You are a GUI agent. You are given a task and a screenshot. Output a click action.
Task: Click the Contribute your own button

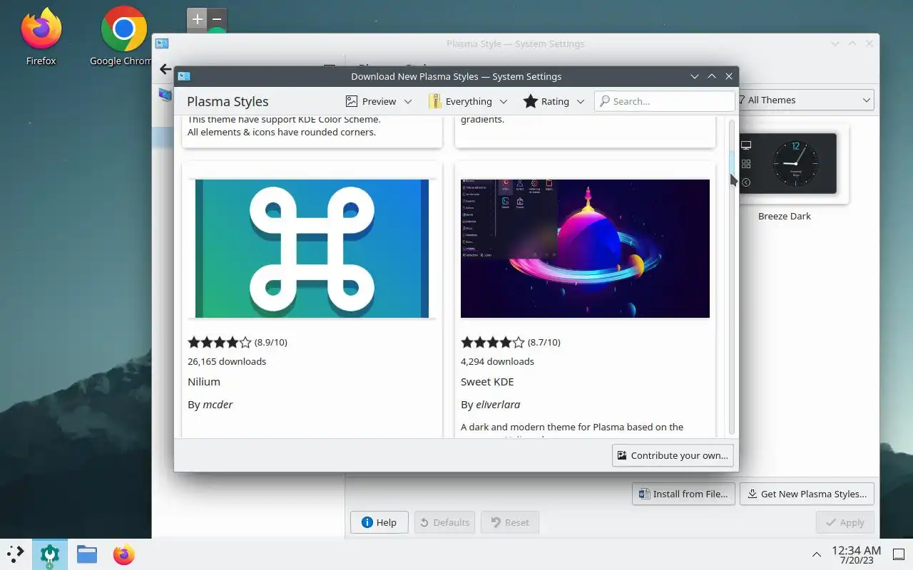click(x=673, y=455)
